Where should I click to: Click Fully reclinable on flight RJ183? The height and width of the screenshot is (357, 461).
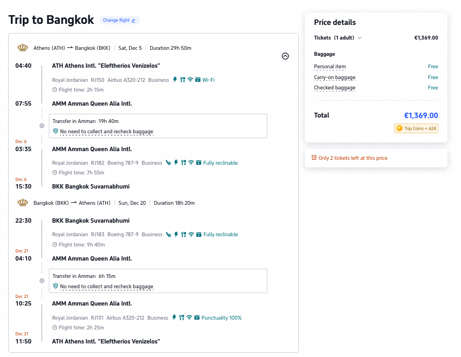(221, 234)
